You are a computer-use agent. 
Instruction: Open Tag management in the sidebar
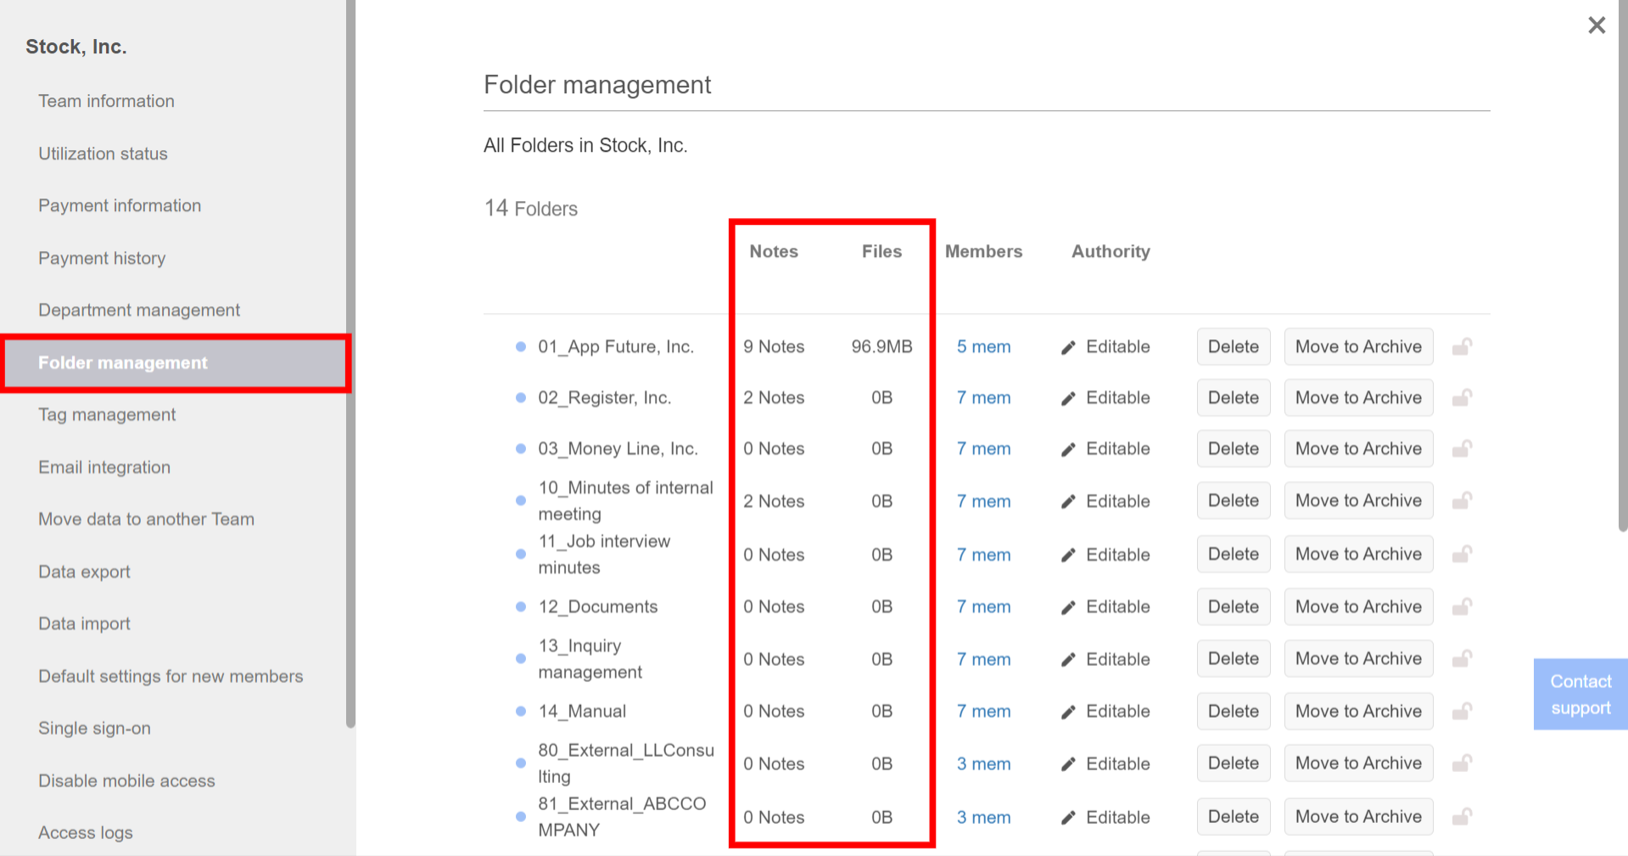[x=107, y=415]
